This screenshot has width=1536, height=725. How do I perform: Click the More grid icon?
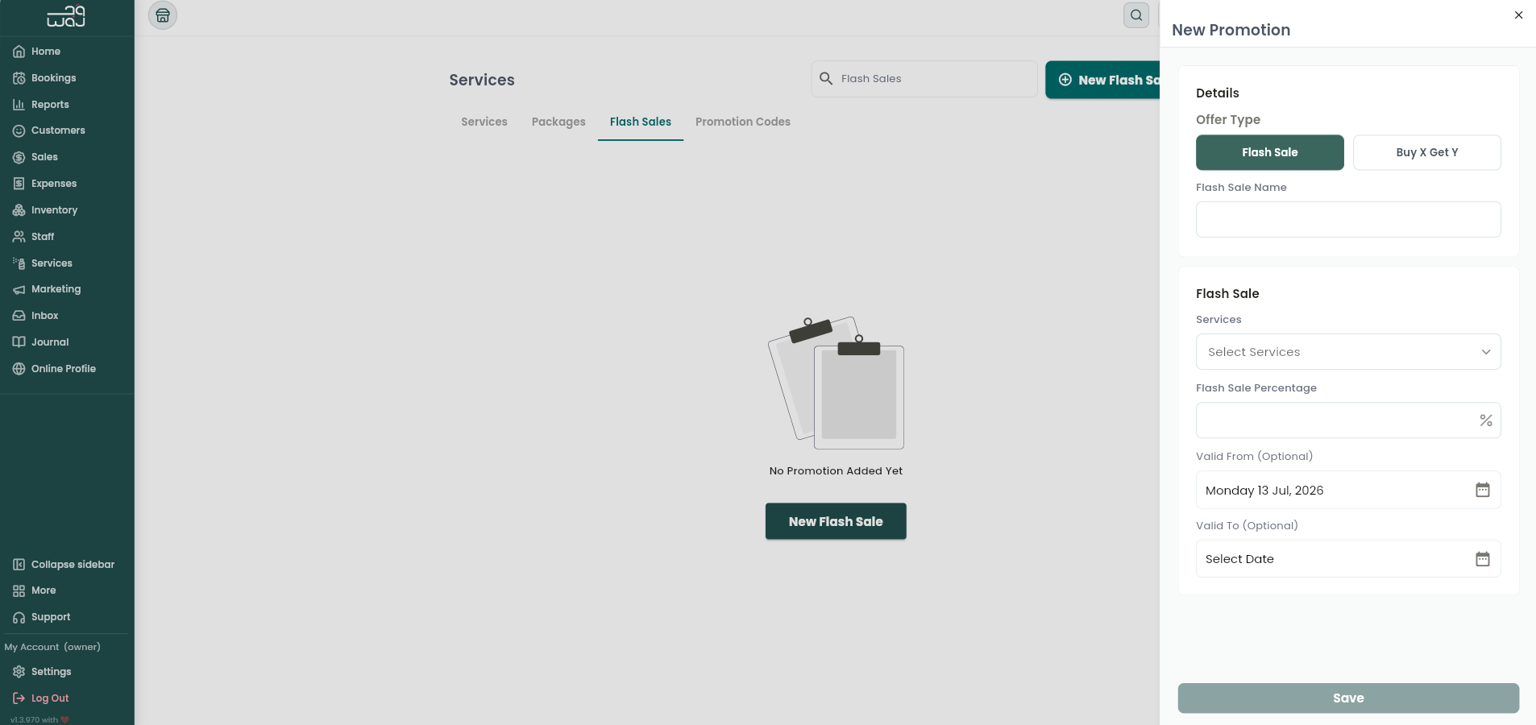[x=19, y=590]
